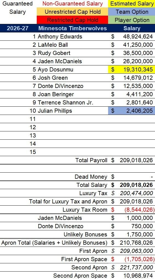155x279 pixels.
Task: Select the yellow-highlighted salary 19,310,345
Action: tap(132, 69)
